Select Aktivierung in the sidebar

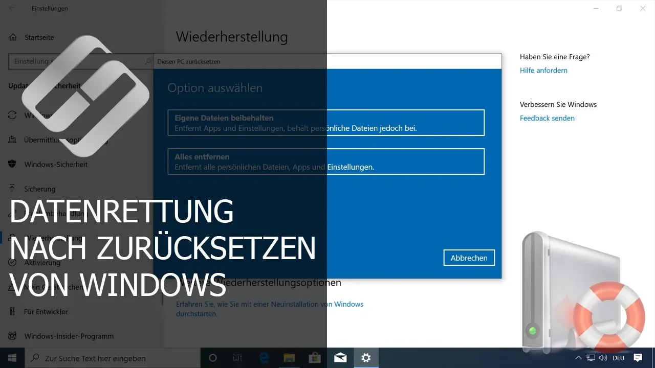coord(42,262)
